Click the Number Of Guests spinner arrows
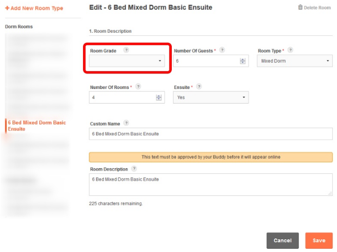Image resolution: width=337 pixels, height=252 pixels. point(243,61)
